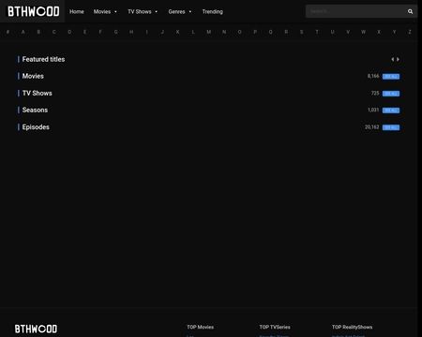Open the BTHWOOD logo in footer
This screenshot has height=337, width=422.
coord(36,329)
